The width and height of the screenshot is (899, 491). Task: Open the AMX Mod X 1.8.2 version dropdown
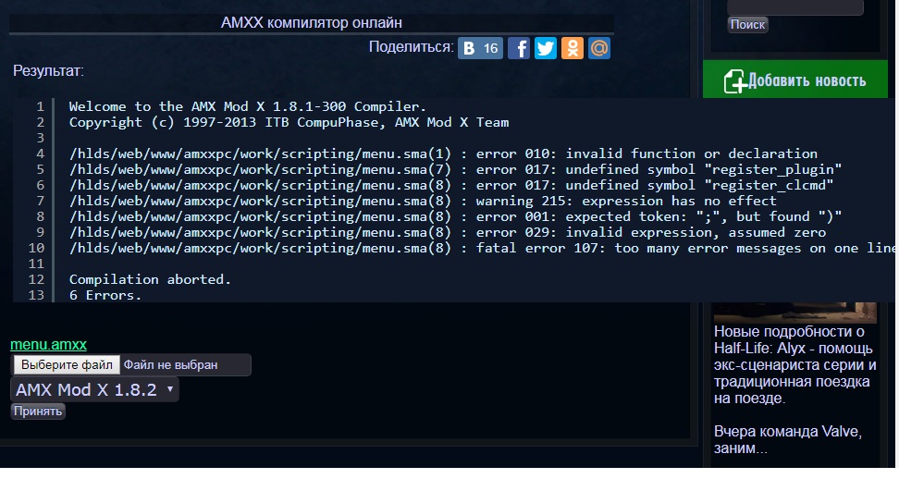(94, 389)
